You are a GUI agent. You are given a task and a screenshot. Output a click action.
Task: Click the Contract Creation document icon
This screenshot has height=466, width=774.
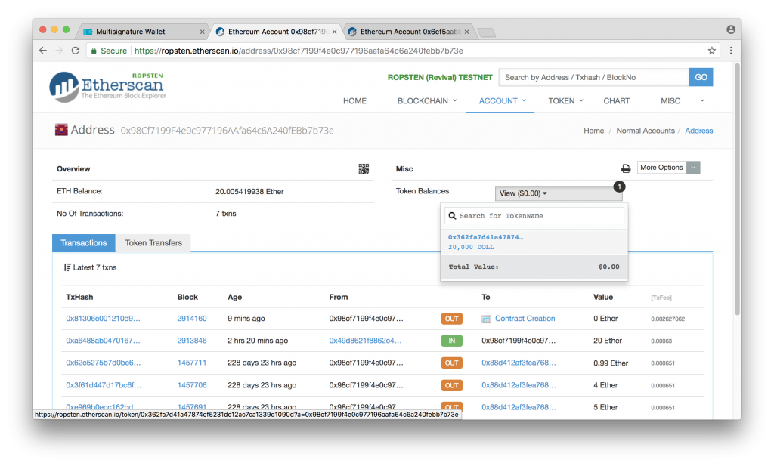coord(486,319)
